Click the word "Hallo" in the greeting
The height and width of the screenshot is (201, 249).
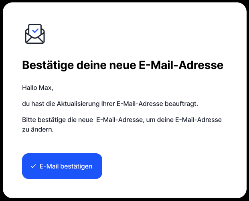[29, 88]
